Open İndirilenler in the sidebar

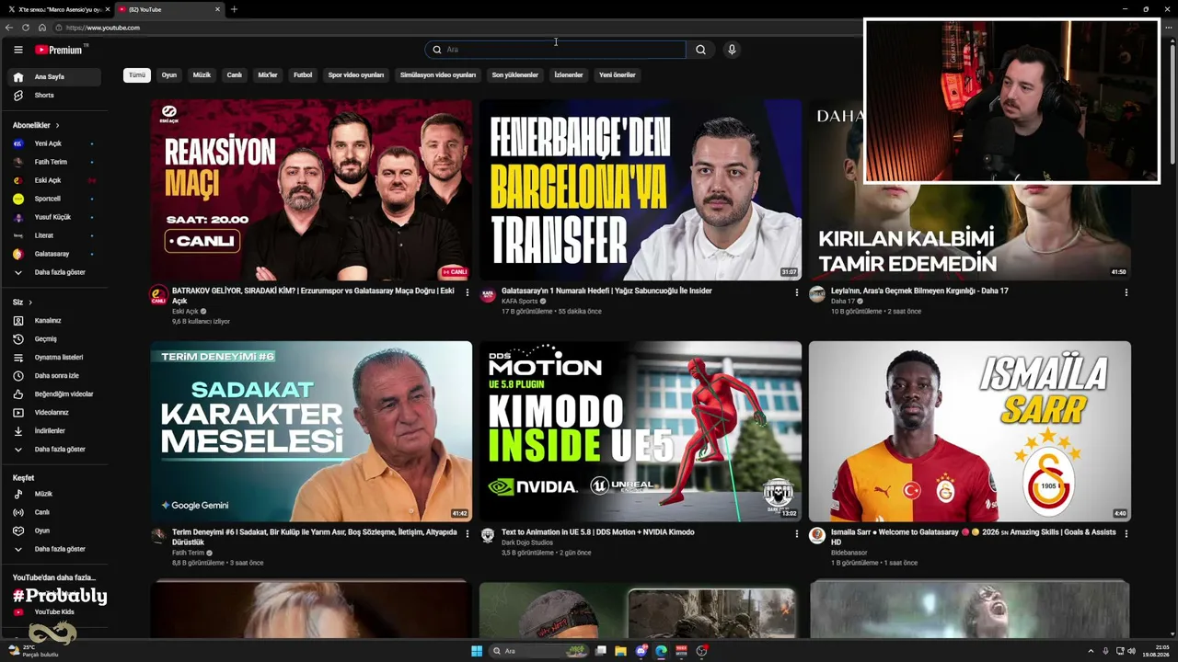(55, 431)
